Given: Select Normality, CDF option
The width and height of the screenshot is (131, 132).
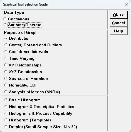Looking at the screenshot, I should [21, 85].
